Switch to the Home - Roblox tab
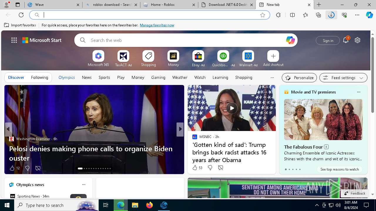Image resolution: width=376 pixels, height=211 pixels. 169,5
